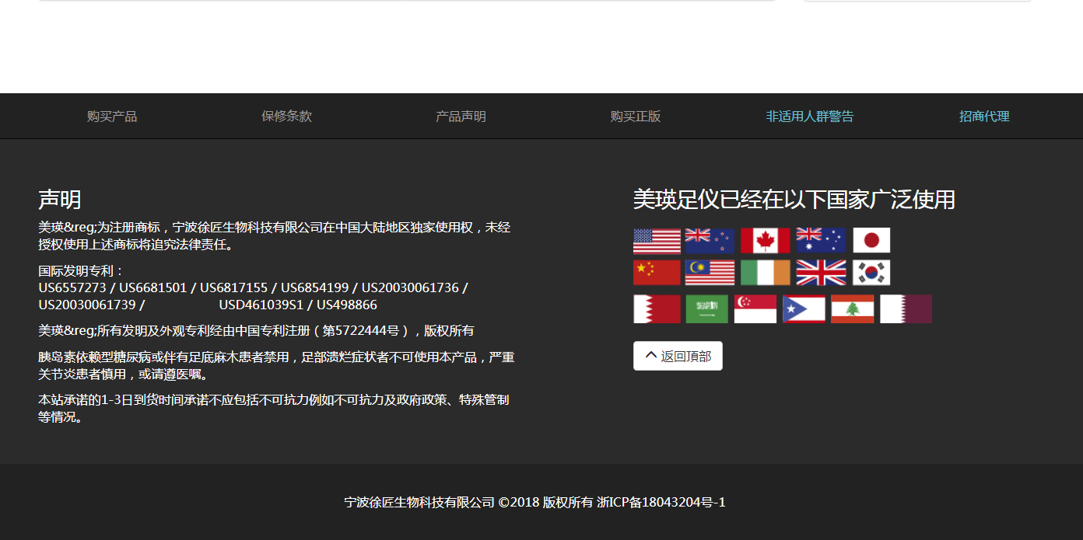Open the 非适用人群警告 warning link

[x=810, y=117]
